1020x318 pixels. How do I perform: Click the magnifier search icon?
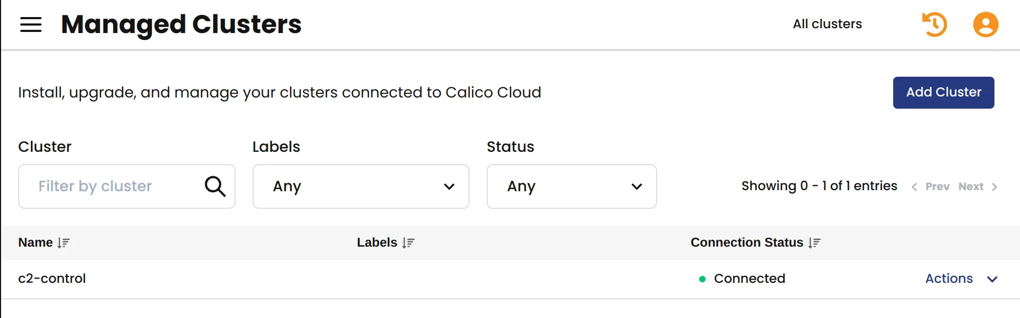tap(215, 186)
